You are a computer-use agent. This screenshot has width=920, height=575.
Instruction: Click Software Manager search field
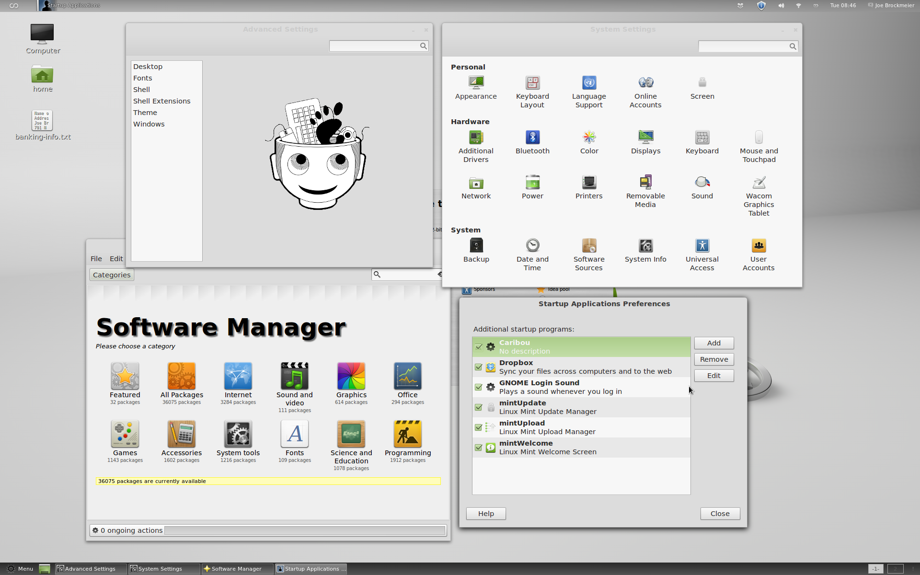click(x=407, y=275)
